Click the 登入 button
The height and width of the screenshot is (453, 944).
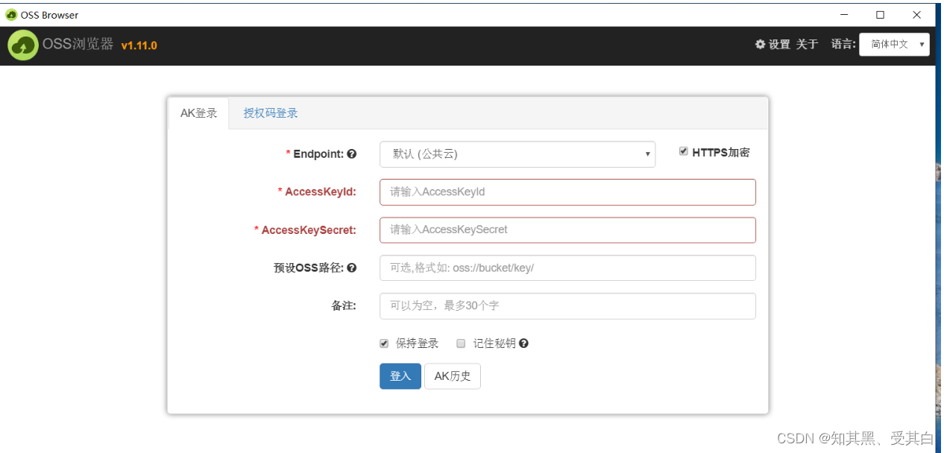[x=400, y=376]
